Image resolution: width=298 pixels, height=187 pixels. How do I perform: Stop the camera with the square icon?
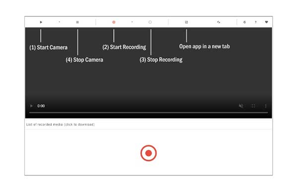click(x=77, y=22)
